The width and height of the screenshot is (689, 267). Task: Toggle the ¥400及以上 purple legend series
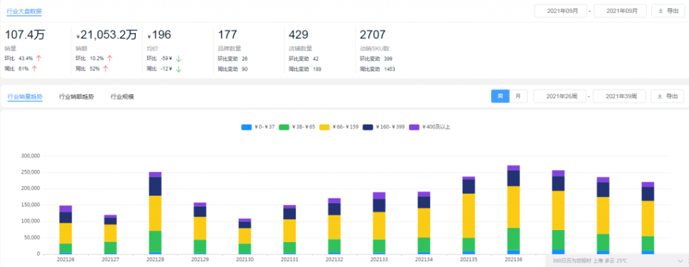tap(430, 127)
